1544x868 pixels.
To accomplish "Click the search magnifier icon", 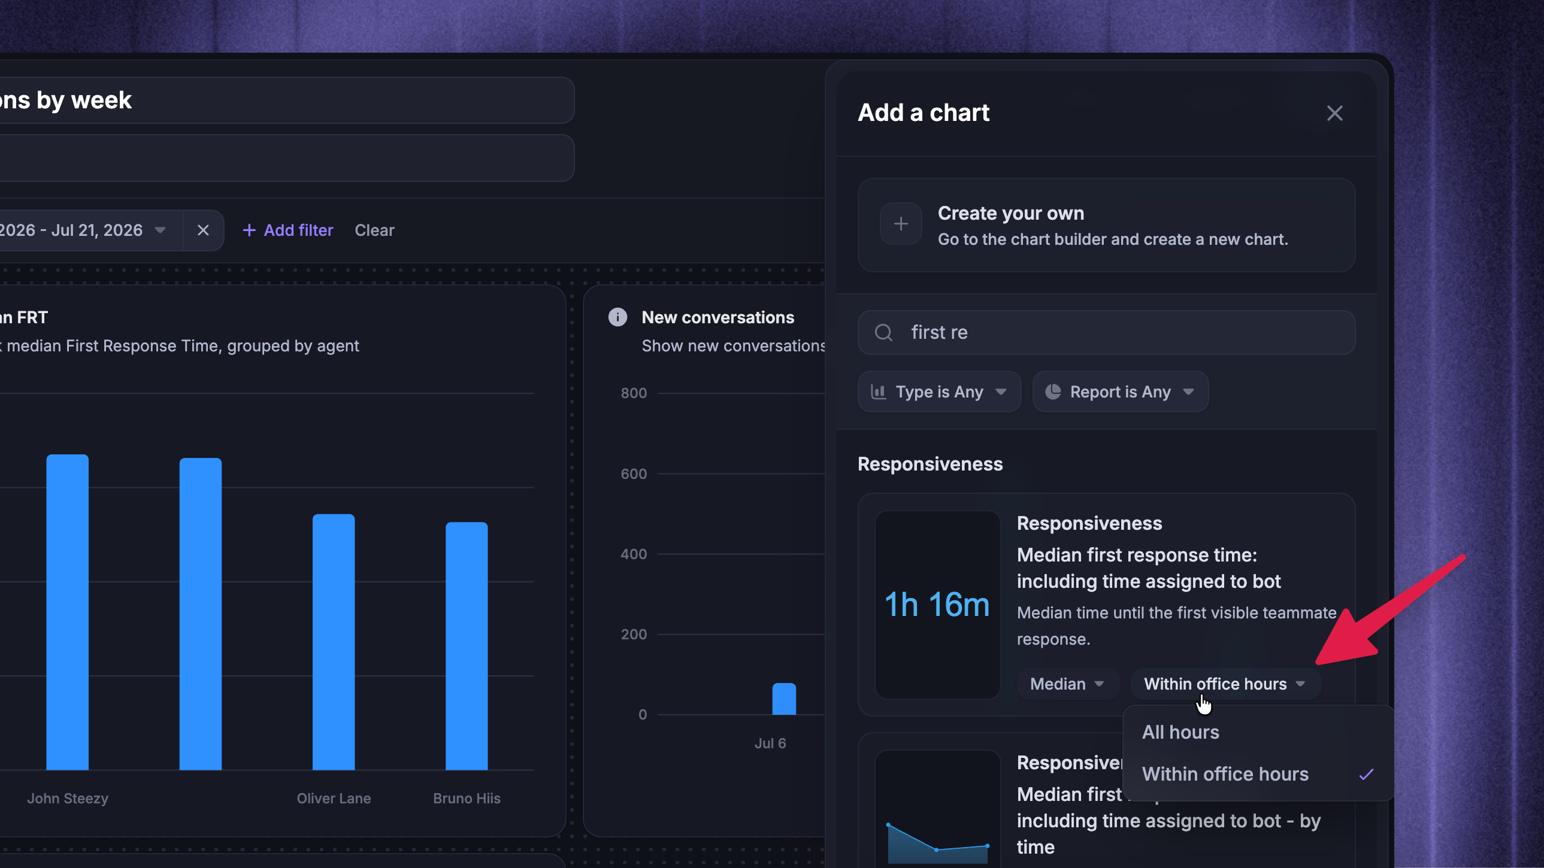I will click(883, 332).
